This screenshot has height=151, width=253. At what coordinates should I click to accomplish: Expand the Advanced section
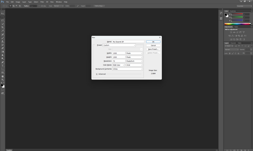[96, 74]
